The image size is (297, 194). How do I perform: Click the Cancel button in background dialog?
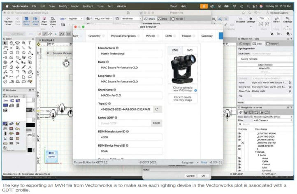click(190, 176)
